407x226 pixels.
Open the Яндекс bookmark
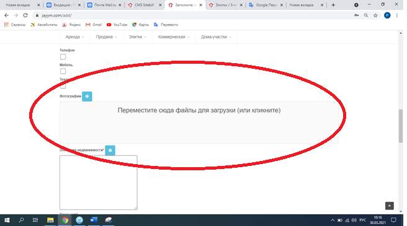coord(71,25)
